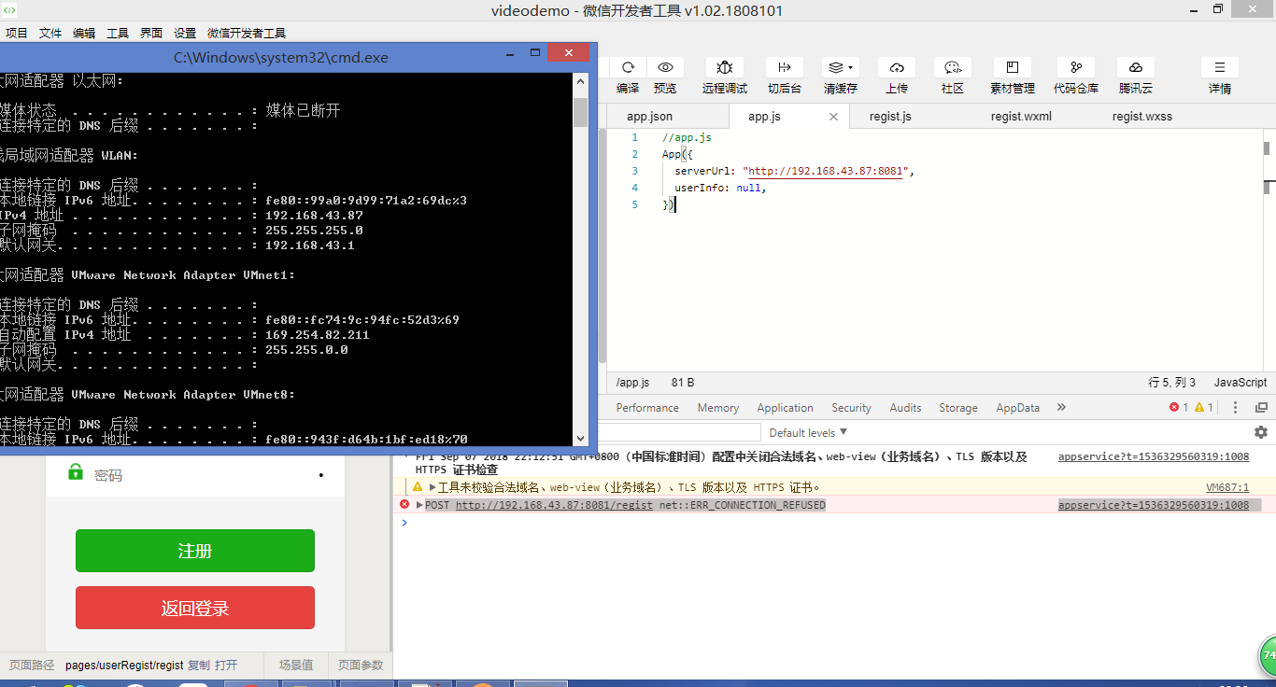Click the green lock password icon
The image size is (1276, 687).
click(x=76, y=472)
